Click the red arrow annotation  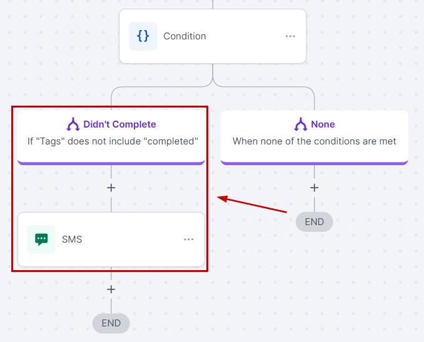(252, 204)
